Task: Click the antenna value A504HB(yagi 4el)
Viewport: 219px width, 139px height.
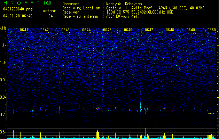Action: pyautogui.click(x=123, y=16)
